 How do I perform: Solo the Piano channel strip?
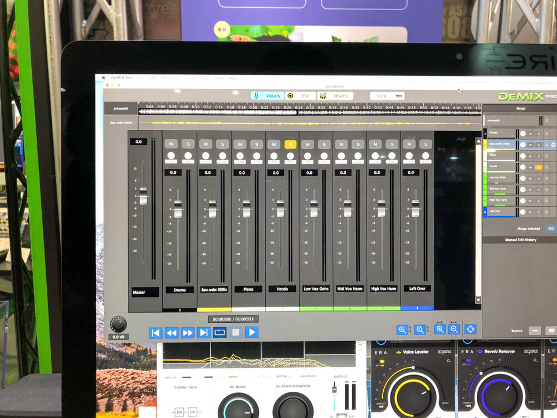(x=256, y=144)
